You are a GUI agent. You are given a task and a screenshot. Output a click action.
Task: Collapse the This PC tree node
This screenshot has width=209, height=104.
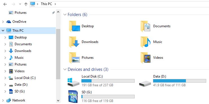pyautogui.click(x=3, y=31)
